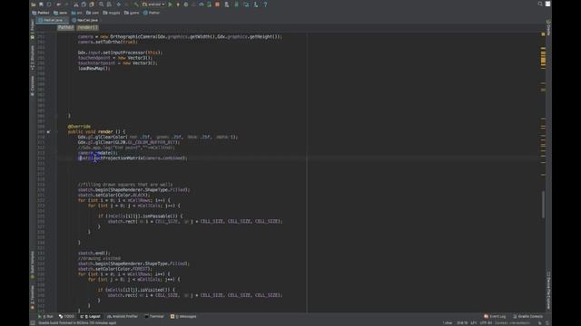Click the render() method breadcrumb label

[x=87, y=27]
